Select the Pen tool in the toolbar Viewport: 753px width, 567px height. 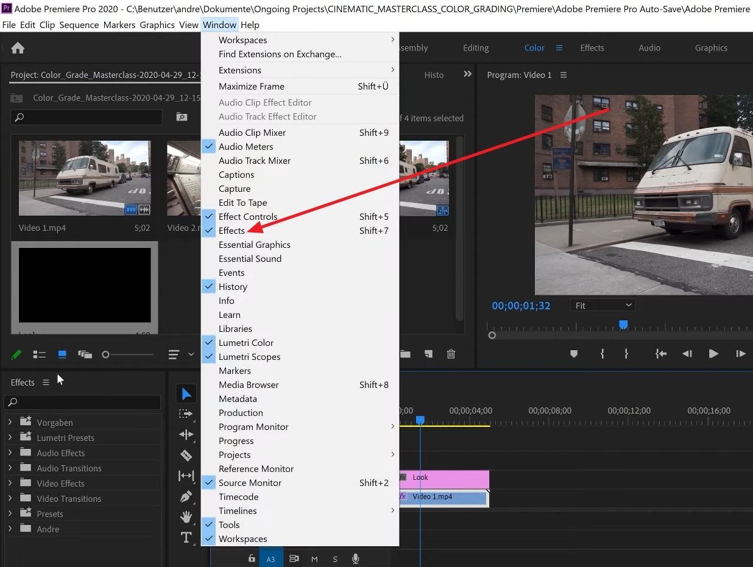tap(186, 496)
